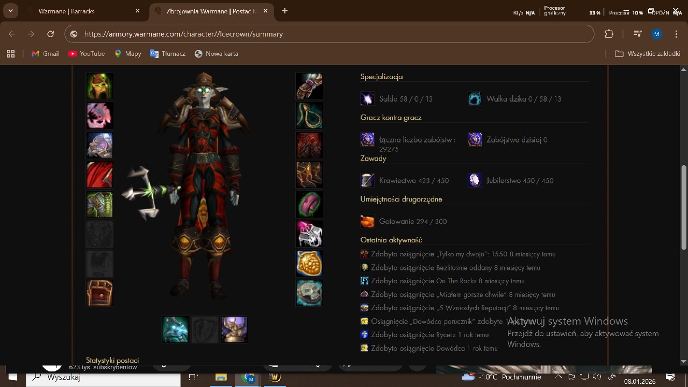Open the pink gem ring on green background
Image resolution: width=688 pixels, height=387 pixels.
coord(310,204)
